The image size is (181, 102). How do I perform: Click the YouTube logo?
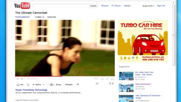coord(22,6)
